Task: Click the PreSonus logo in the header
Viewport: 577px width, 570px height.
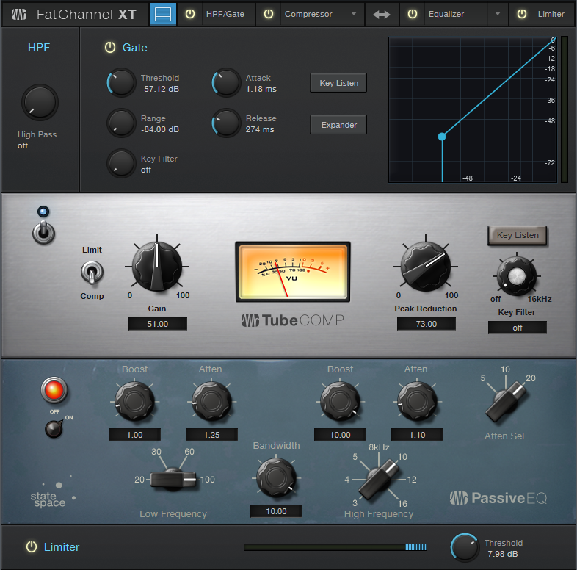Action: (x=19, y=15)
